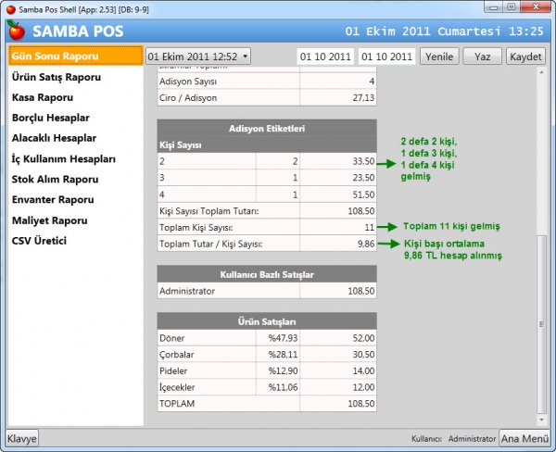Click the amount 23,50

coord(363,178)
